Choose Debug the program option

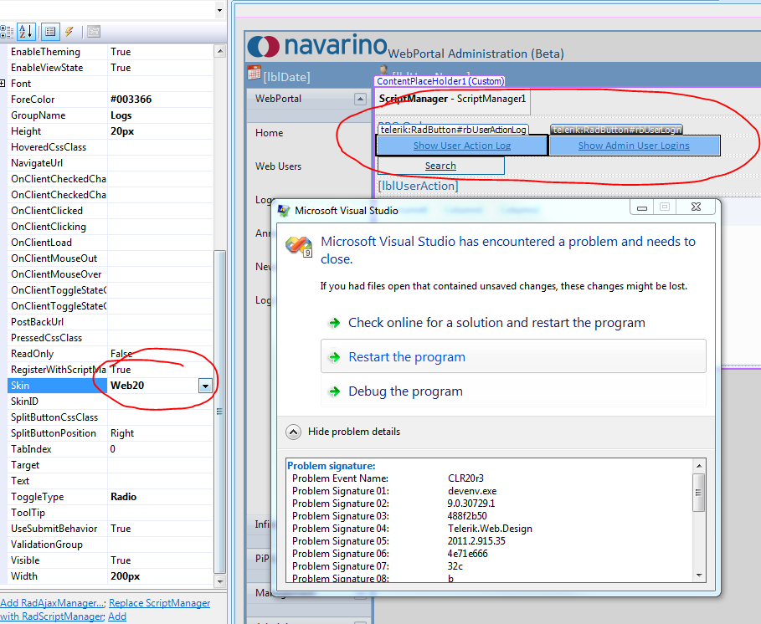click(x=513, y=391)
